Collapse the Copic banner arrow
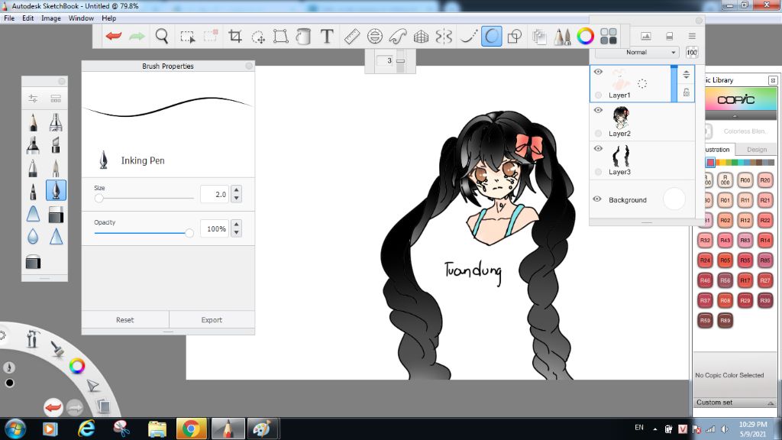The width and height of the screenshot is (782, 440). coord(735,116)
